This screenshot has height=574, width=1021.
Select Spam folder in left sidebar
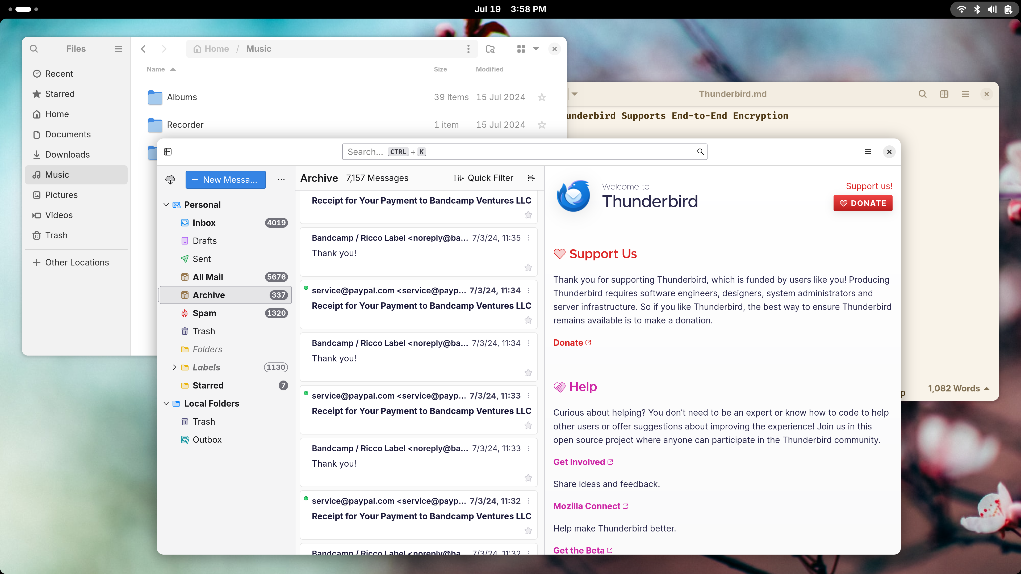pyautogui.click(x=204, y=313)
